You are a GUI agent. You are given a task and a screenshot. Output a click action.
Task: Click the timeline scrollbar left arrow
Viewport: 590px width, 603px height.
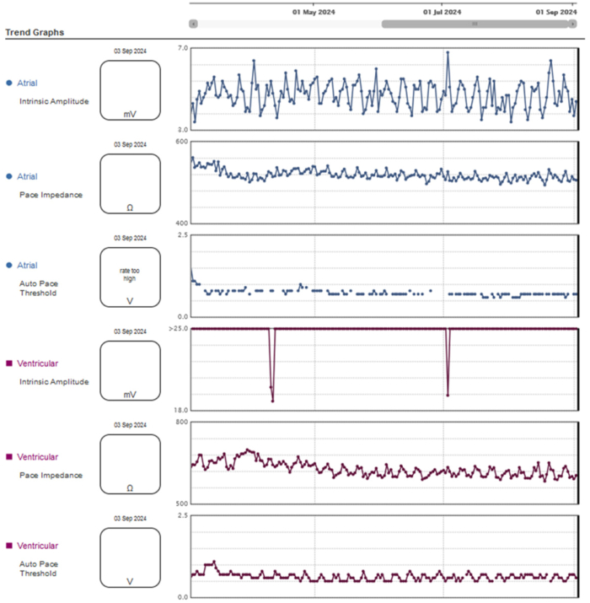tap(193, 24)
